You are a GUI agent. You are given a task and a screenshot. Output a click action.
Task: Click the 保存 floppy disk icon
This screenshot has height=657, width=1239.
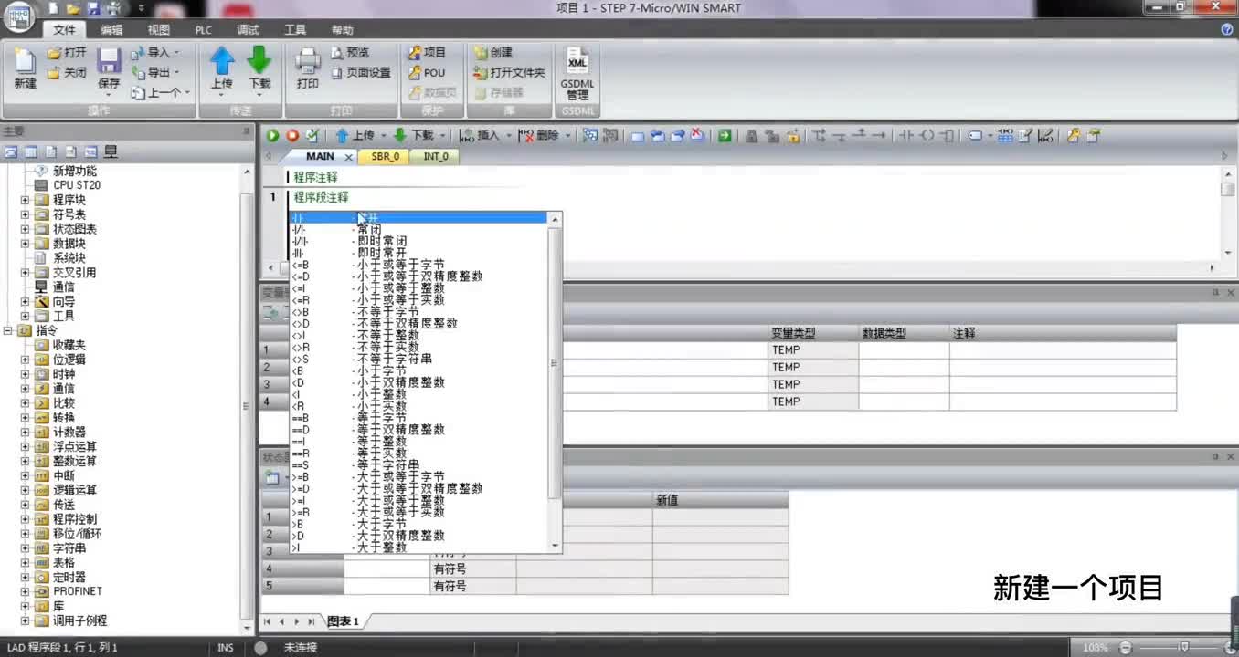click(109, 61)
